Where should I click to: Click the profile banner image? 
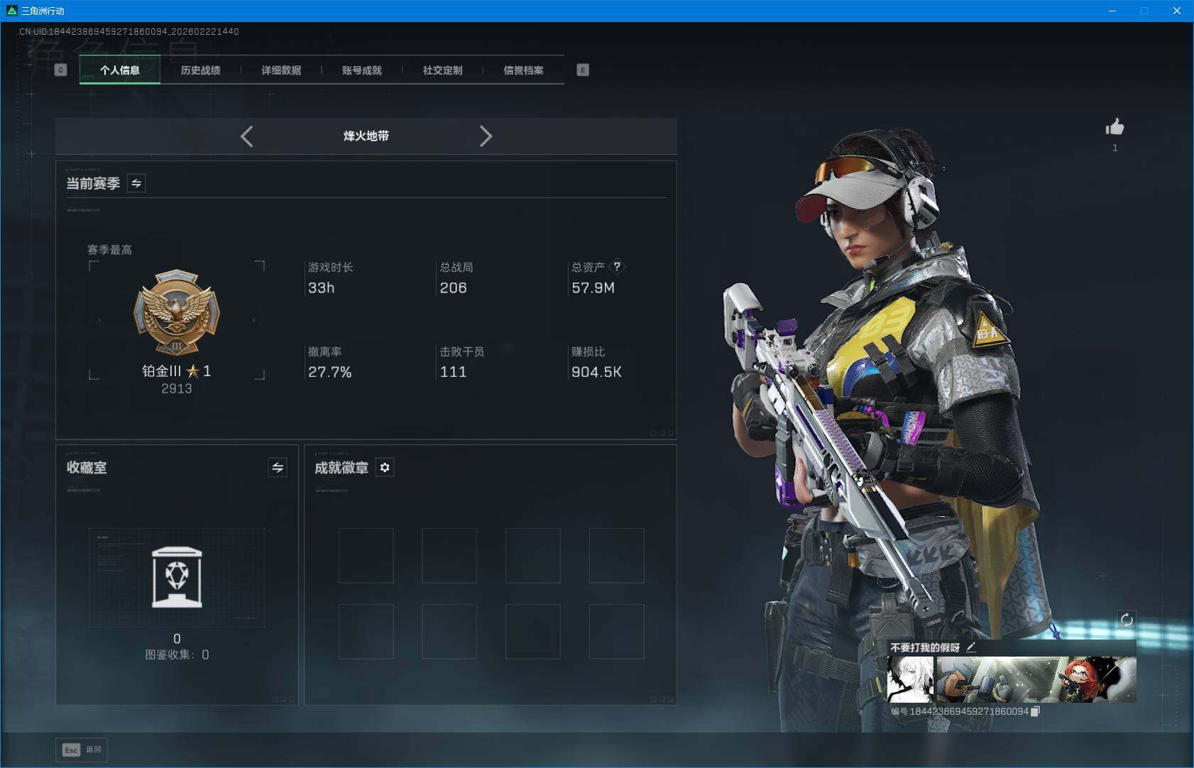click(1036, 679)
